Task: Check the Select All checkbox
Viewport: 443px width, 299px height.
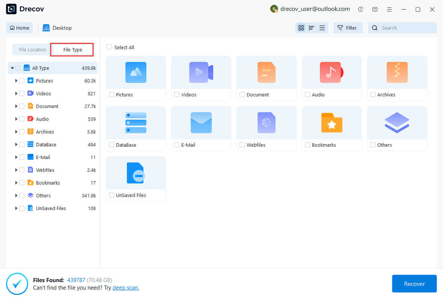Action: pyautogui.click(x=109, y=47)
